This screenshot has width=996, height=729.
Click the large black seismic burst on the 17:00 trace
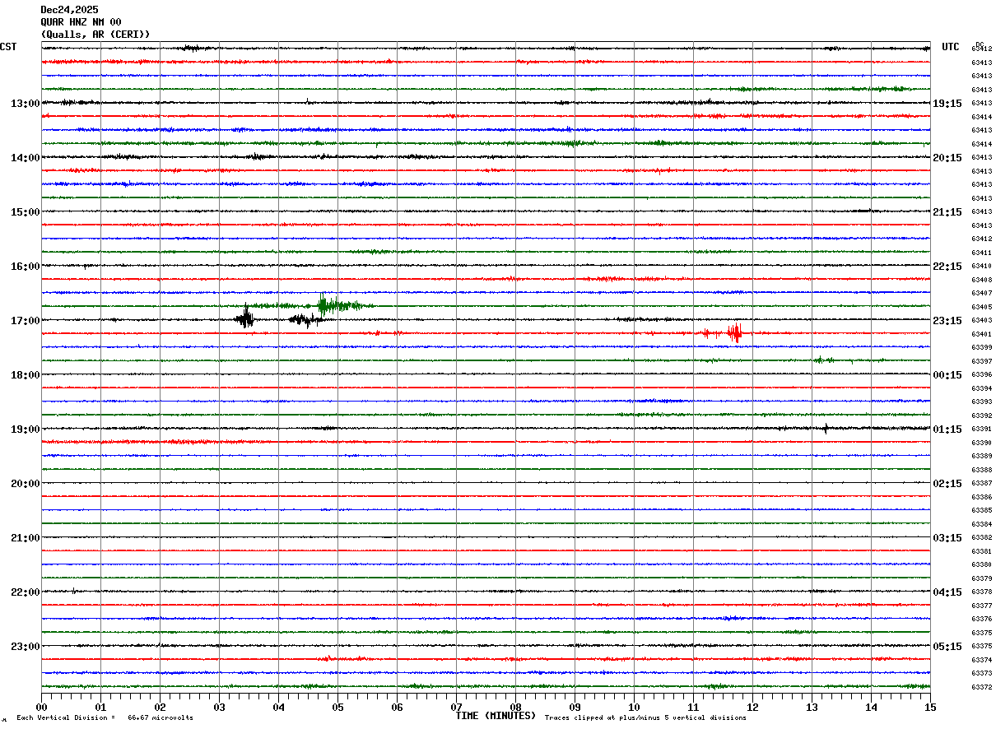coord(245,318)
